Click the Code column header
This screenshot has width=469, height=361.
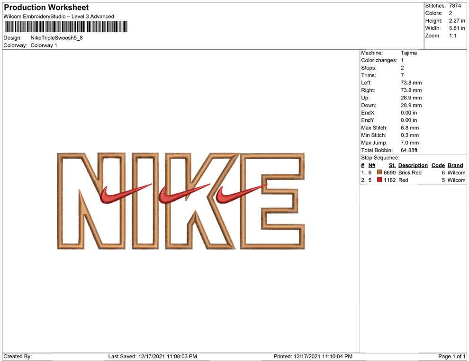point(438,165)
